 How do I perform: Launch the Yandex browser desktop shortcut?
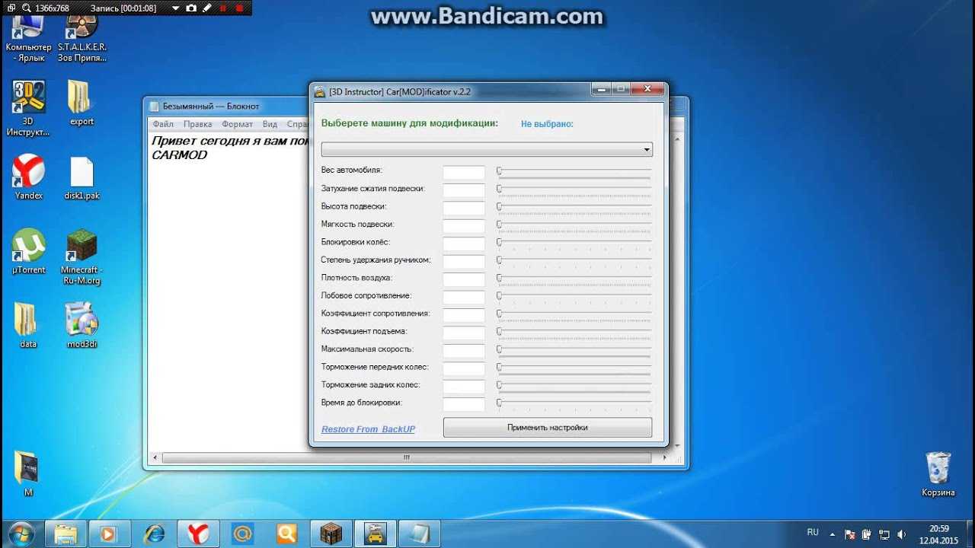[x=28, y=177]
